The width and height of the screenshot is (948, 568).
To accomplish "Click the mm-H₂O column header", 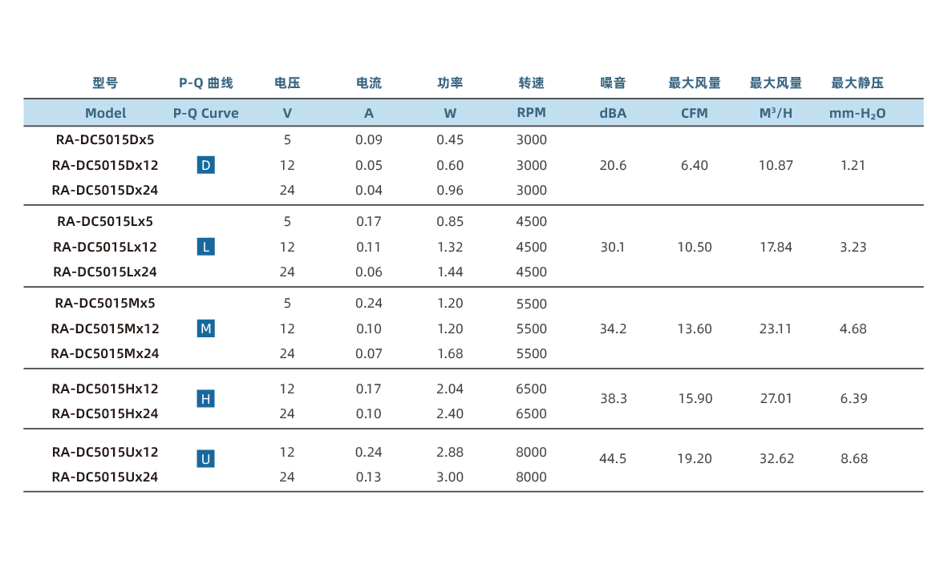I will click(x=857, y=114).
